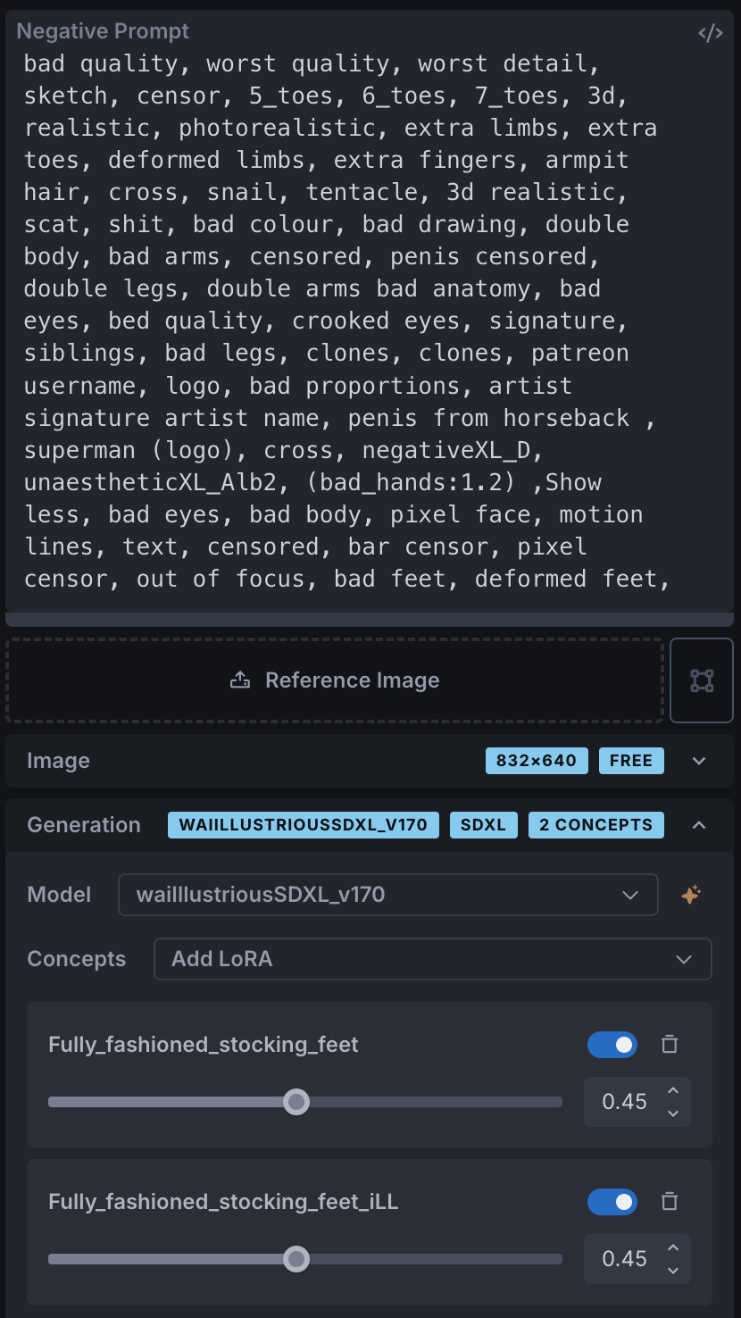Increase the first LoRA's 0.45 weight with the up arrow

click(x=673, y=1091)
